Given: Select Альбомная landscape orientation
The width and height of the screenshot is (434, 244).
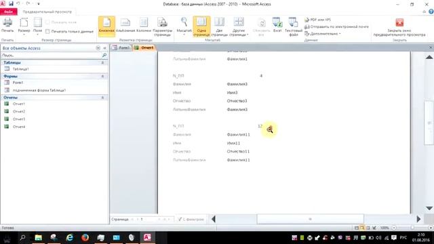Looking at the screenshot, I should [x=125, y=25].
